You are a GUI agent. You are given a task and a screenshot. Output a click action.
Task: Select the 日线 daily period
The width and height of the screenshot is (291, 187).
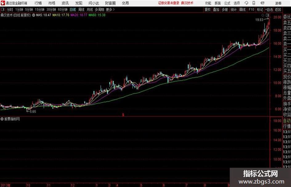coord(73,10)
